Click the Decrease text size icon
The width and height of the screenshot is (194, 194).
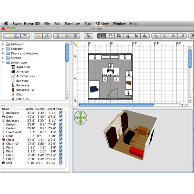click(x=165, y=36)
